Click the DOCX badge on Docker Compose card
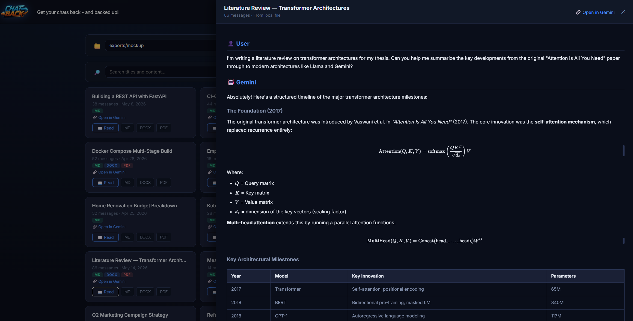633x321 pixels. [x=112, y=165]
